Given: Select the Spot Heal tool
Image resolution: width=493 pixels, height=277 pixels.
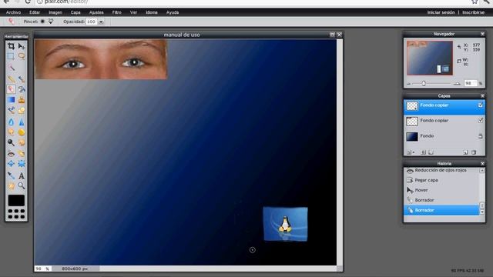Looking at the screenshot, I should tap(22, 153).
